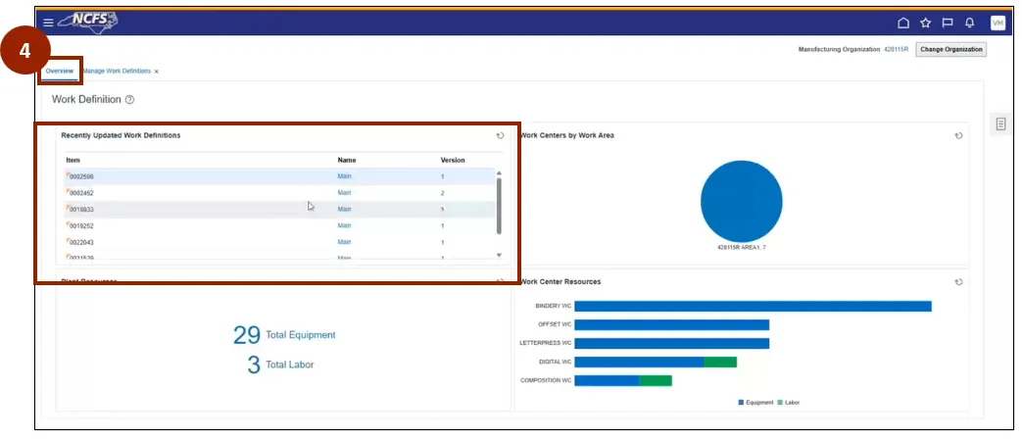Click the Work Definition page heading

point(86,100)
